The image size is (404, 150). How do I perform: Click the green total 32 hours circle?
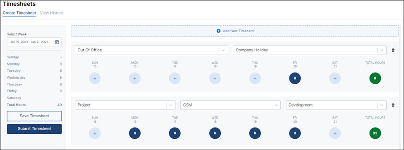pos(375,133)
